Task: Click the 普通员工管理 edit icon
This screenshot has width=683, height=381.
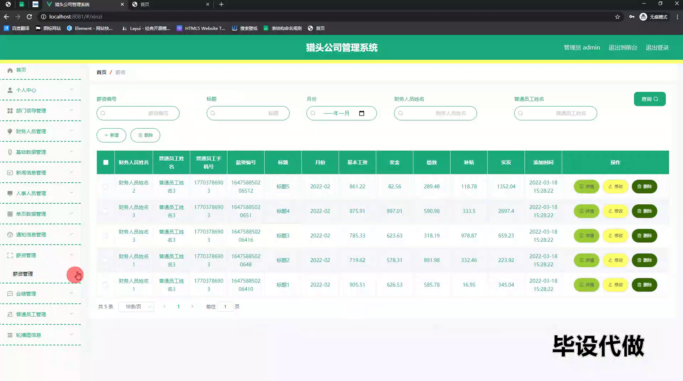Action: [x=10, y=315]
